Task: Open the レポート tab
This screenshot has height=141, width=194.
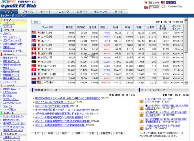Action: pyautogui.click(x=82, y=12)
